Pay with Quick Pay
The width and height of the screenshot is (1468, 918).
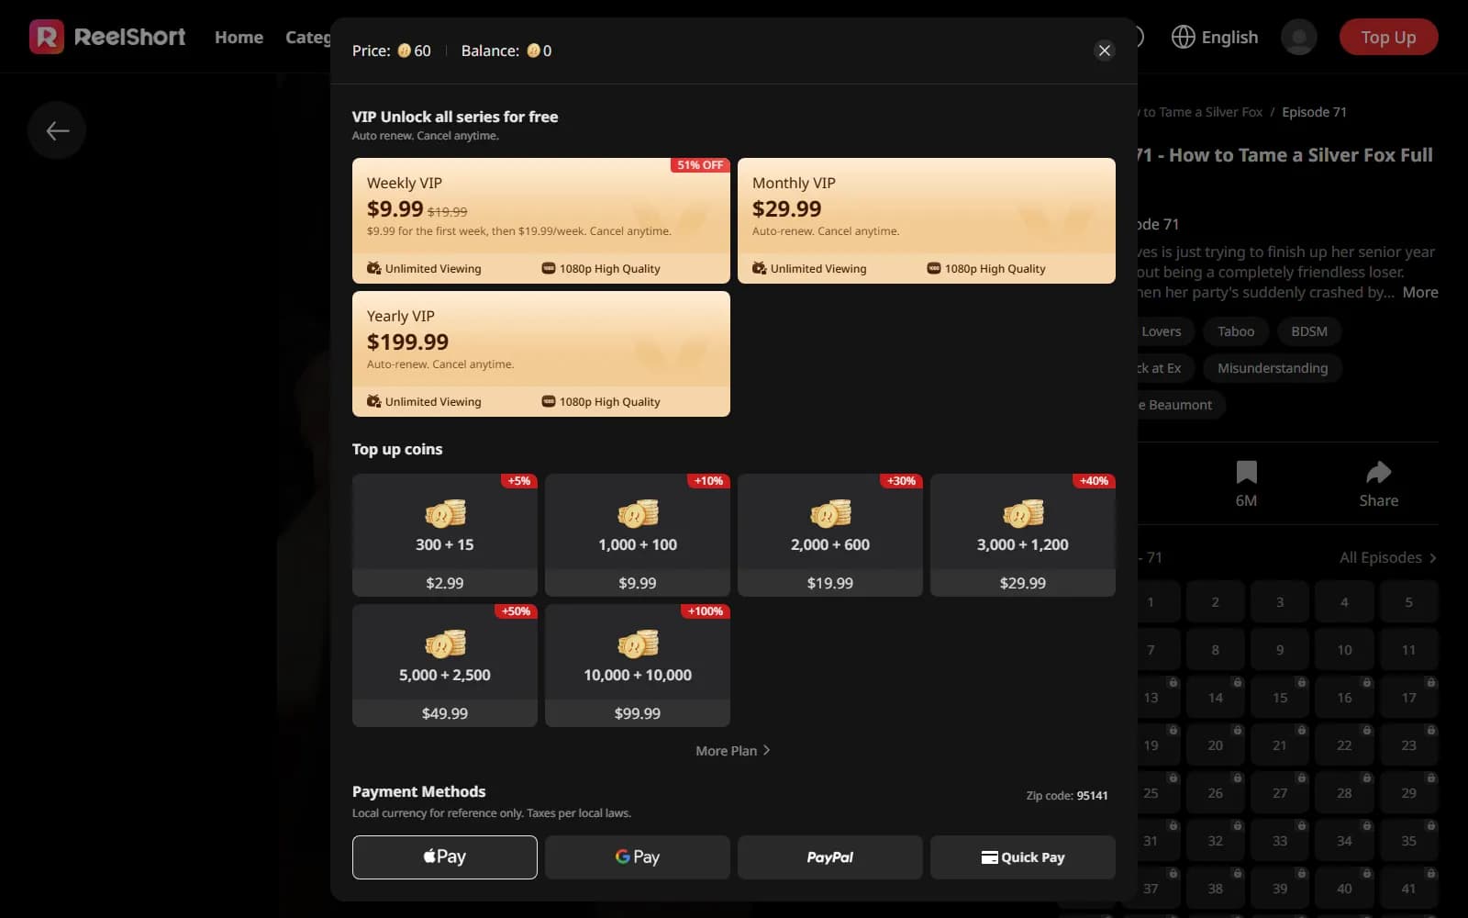[x=1023, y=857]
